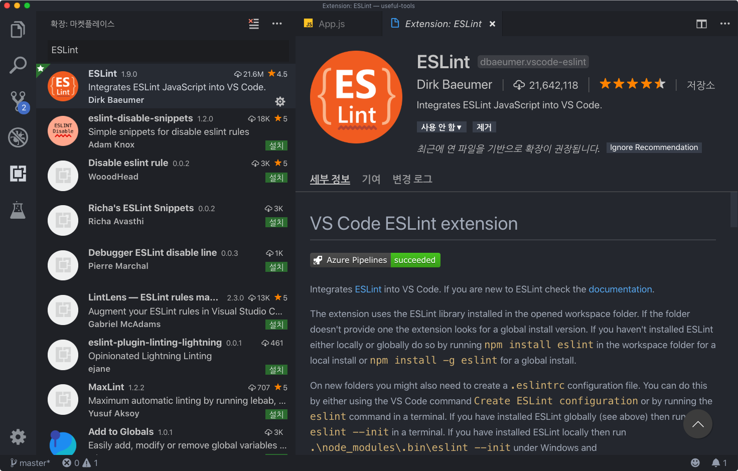Switch to the 변경 로그 changelog tab

tap(412, 179)
